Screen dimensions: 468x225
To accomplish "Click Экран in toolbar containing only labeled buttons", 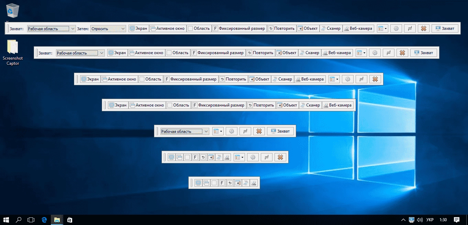I will pos(118,105).
